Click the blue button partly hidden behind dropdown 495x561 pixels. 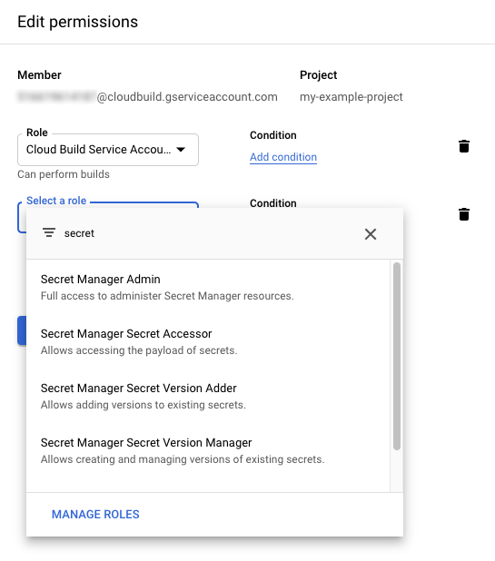coord(22,330)
